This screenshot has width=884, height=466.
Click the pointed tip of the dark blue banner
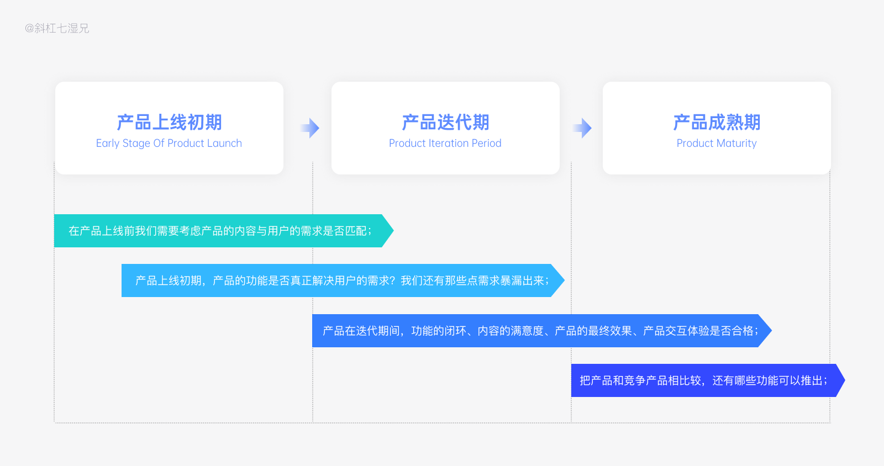[x=840, y=380]
